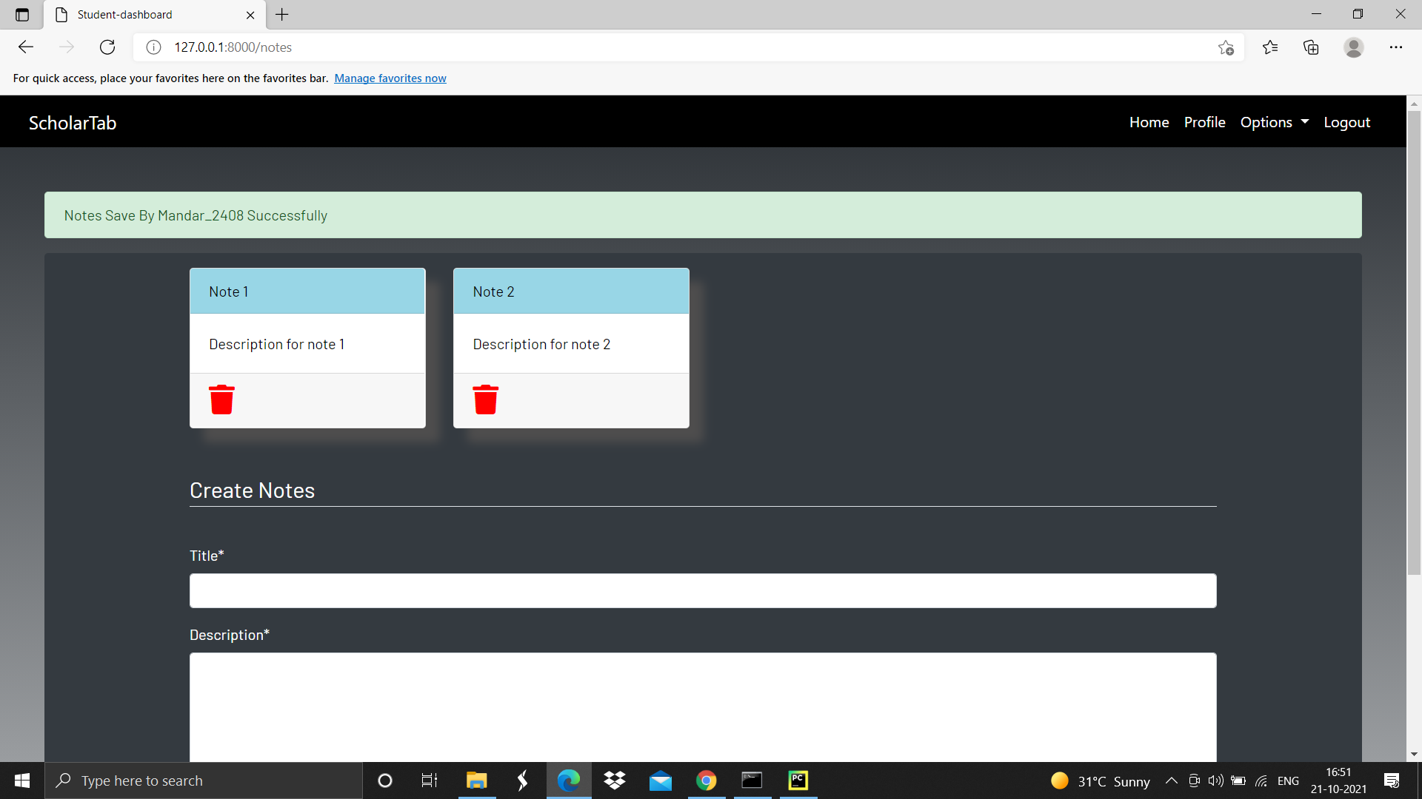Open the Profile navbar item
Screen dimensions: 1422x799
tap(1204, 122)
